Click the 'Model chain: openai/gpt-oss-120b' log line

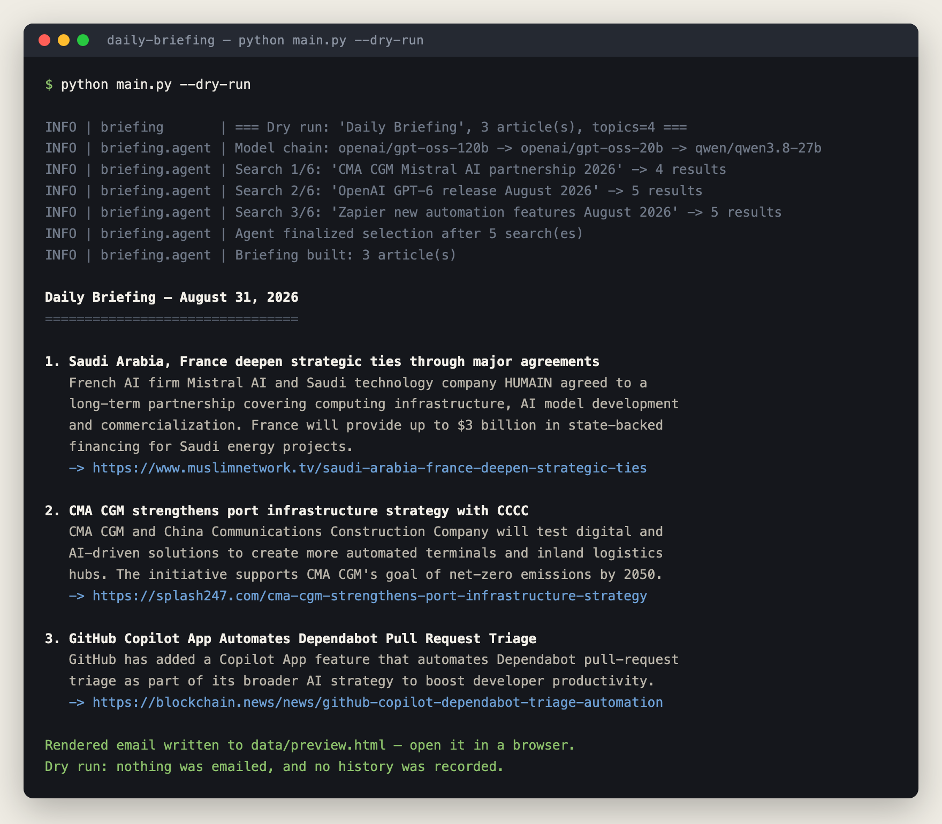click(433, 148)
